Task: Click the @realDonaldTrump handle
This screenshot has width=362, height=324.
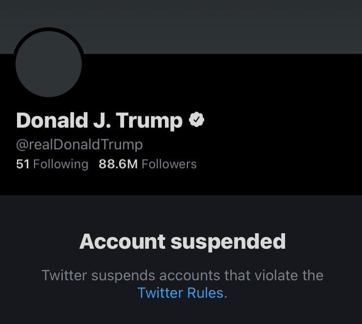Action: pyautogui.click(x=79, y=144)
